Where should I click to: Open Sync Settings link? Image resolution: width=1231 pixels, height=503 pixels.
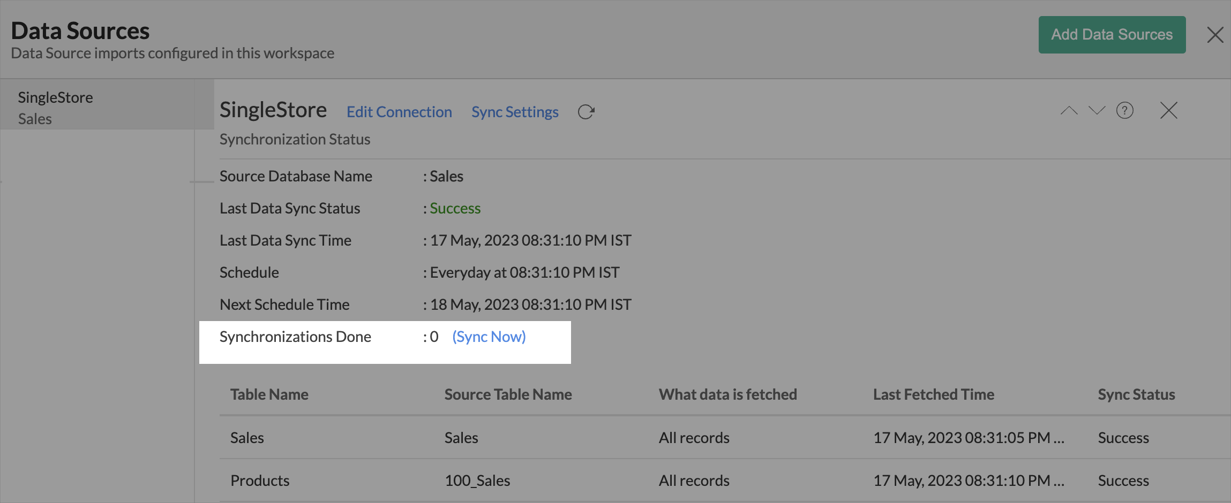click(515, 112)
